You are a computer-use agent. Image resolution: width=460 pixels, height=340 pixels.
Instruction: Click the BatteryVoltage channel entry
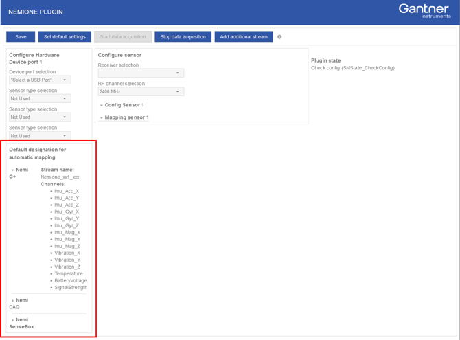pos(71,280)
